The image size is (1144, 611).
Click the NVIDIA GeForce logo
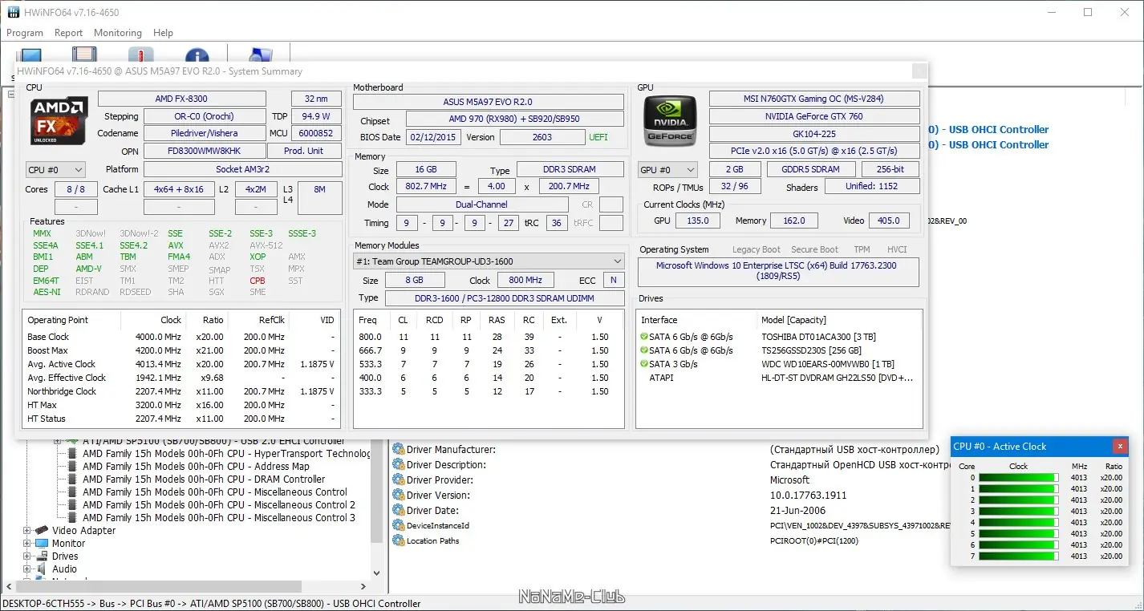(x=671, y=120)
